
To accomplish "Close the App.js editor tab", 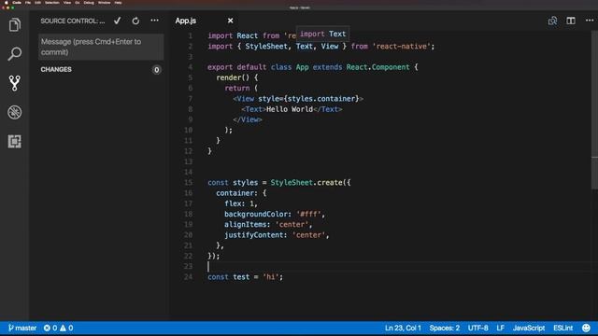I will (x=230, y=21).
